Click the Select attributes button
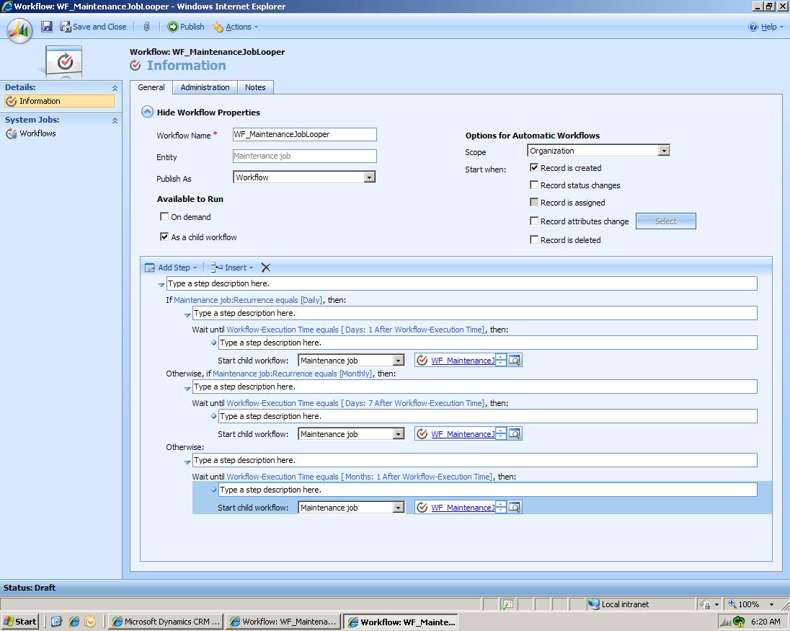 665,221
